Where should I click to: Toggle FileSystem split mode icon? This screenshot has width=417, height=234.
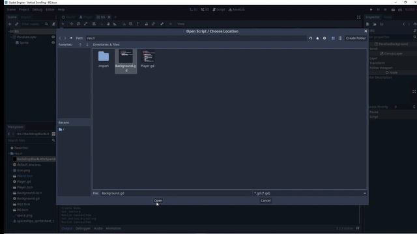click(x=53, y=134)
